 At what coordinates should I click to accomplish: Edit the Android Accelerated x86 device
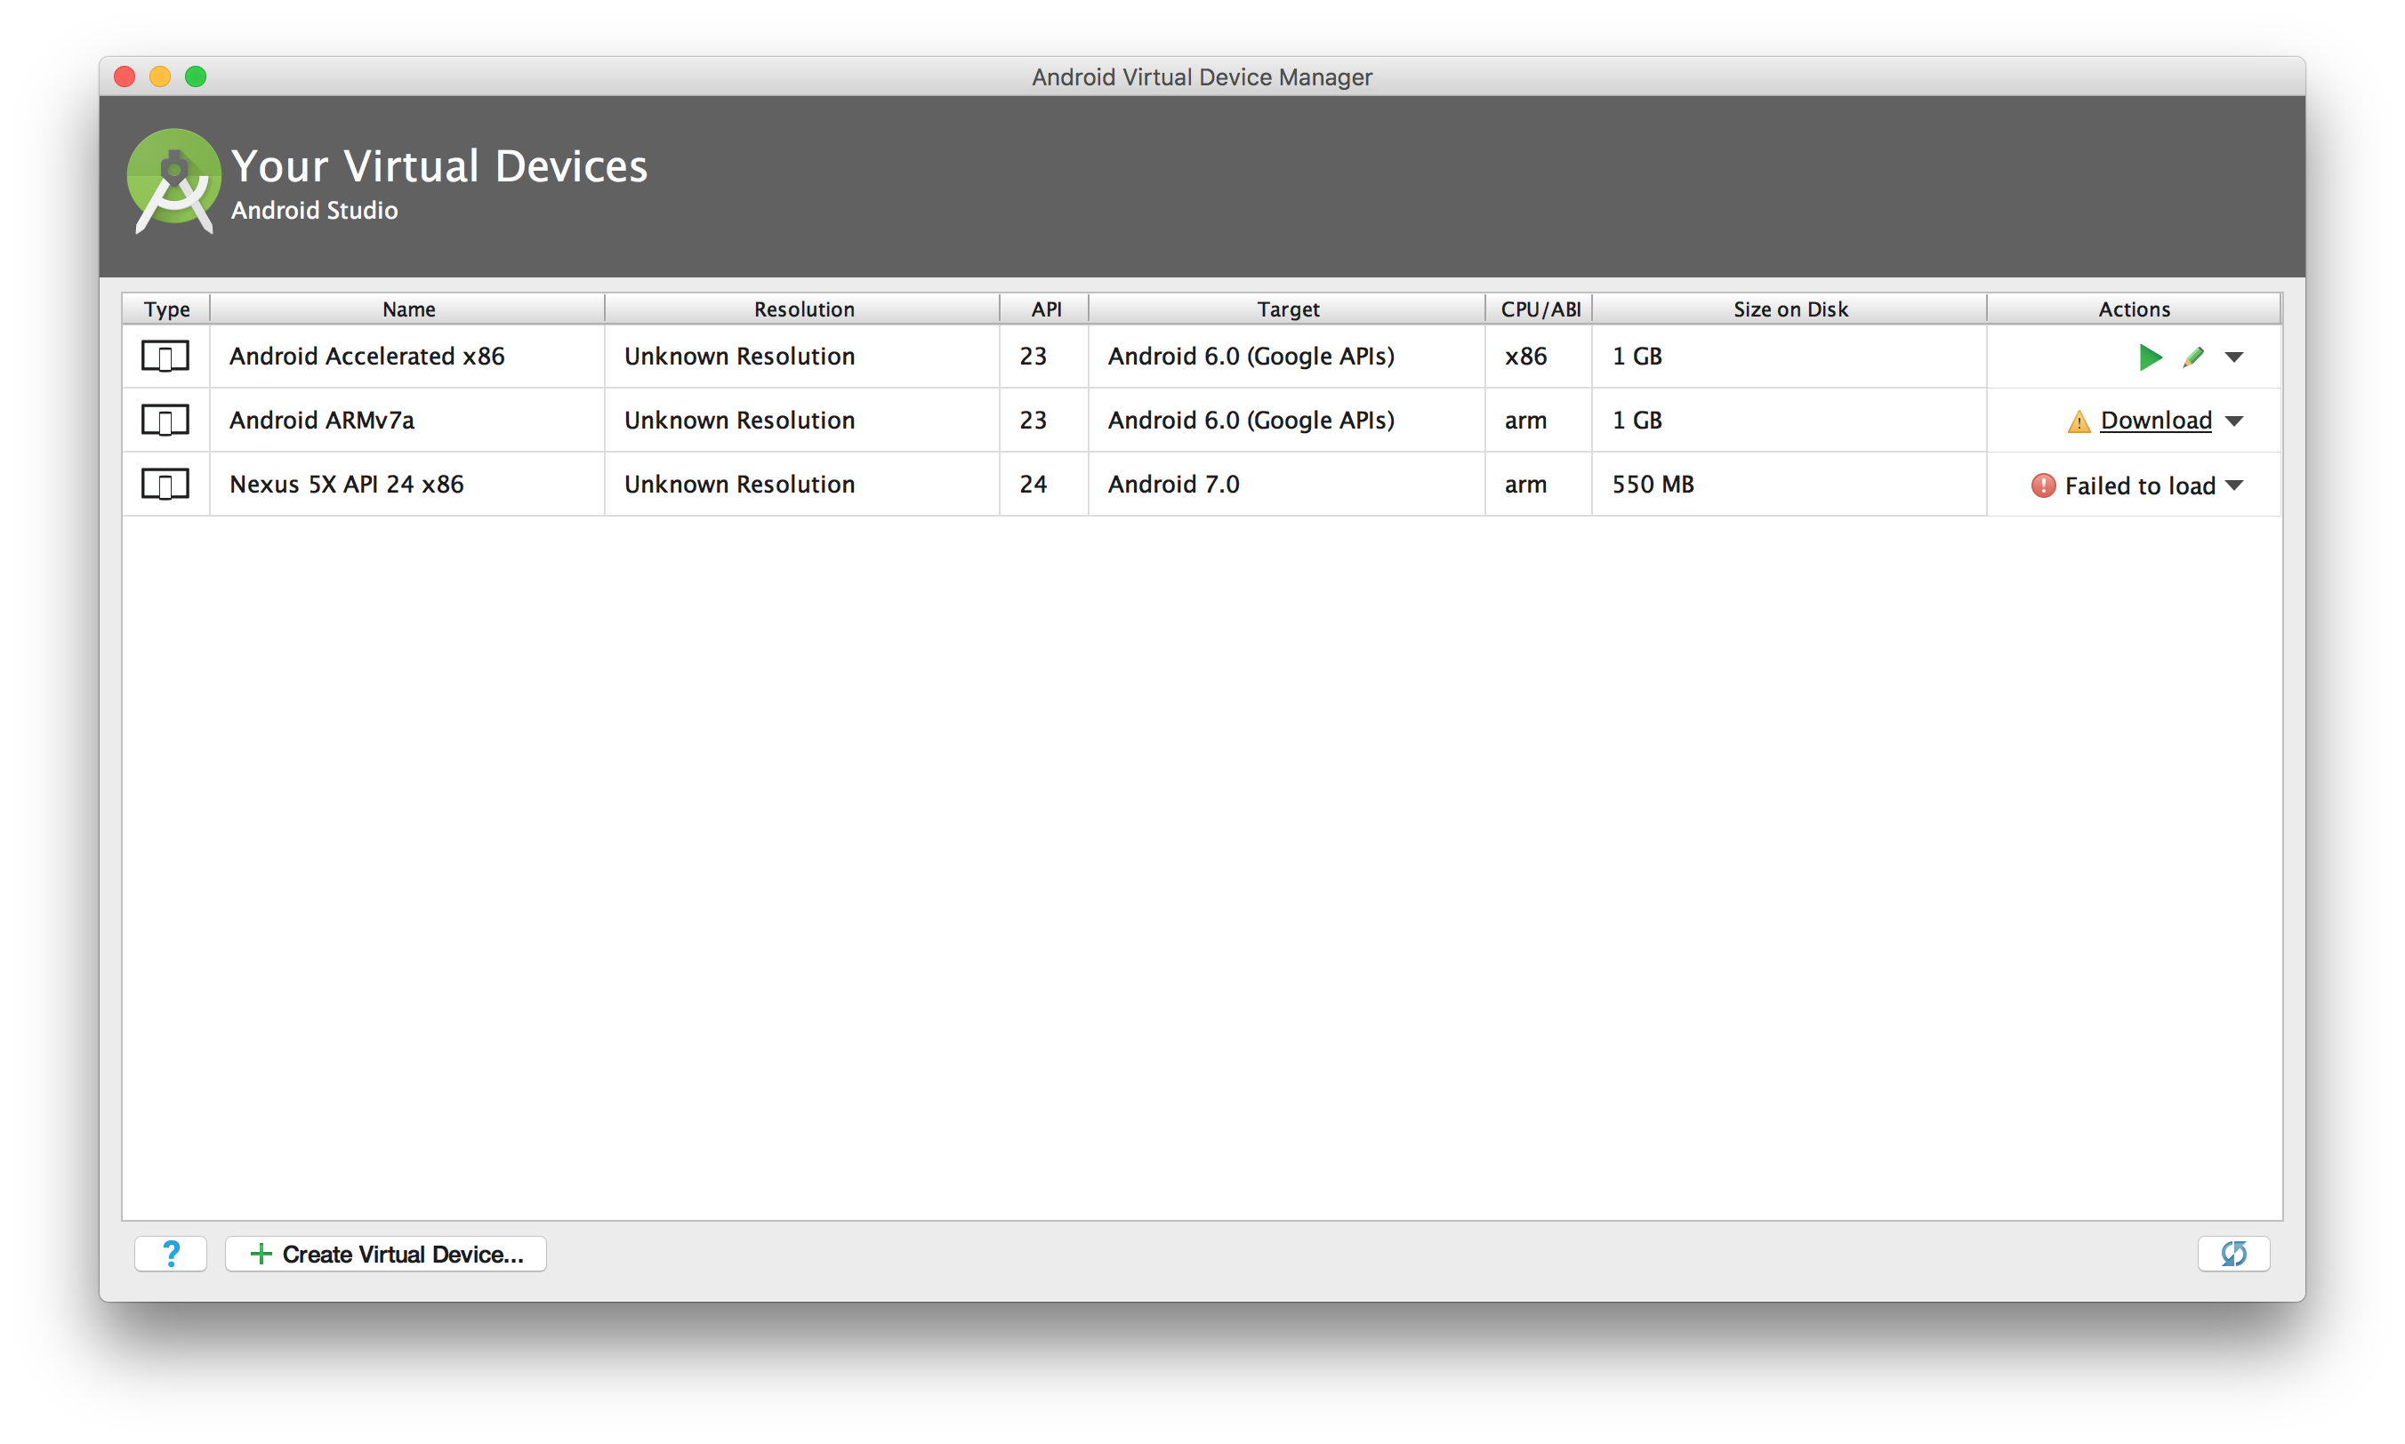(x=2192, y=357)
